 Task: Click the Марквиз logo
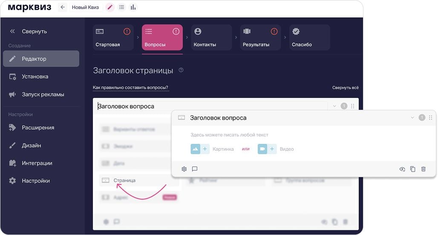tap(29, 7)
